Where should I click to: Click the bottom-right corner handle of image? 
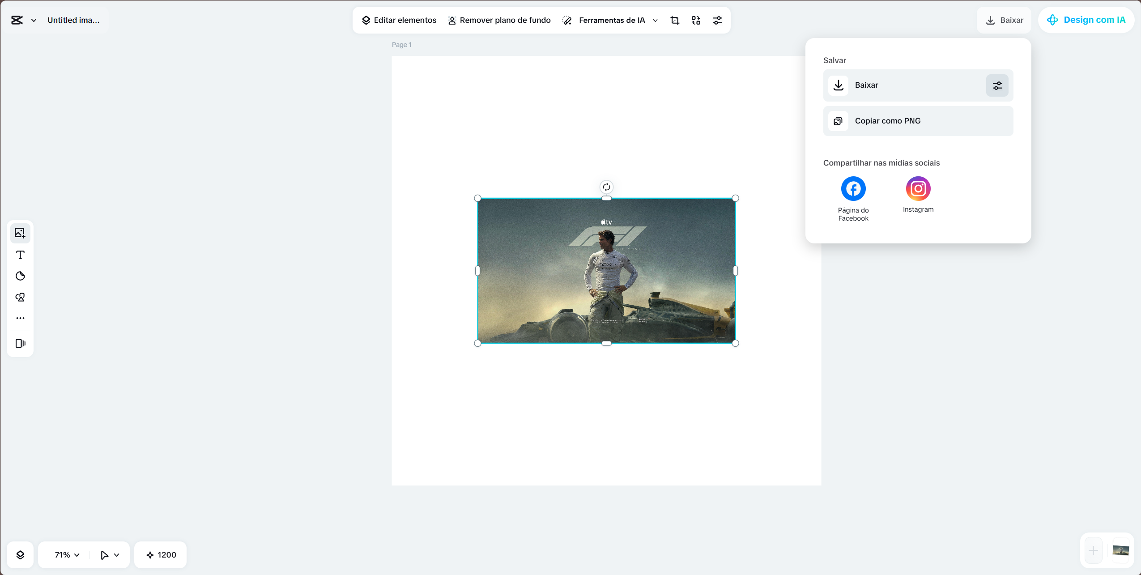(735, 343)
